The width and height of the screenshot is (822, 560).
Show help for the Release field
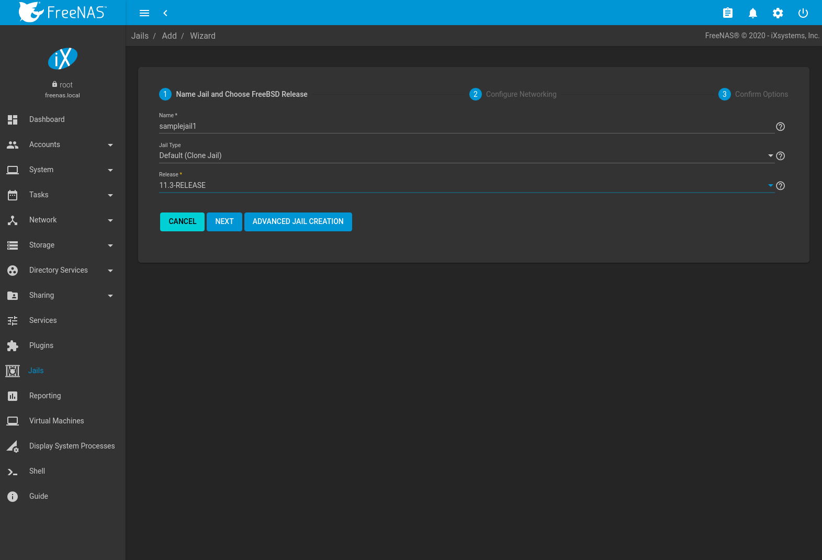point(780,186)
